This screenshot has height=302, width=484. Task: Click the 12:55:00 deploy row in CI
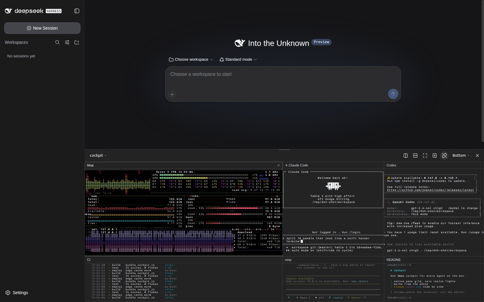click(x=134, y=287)
